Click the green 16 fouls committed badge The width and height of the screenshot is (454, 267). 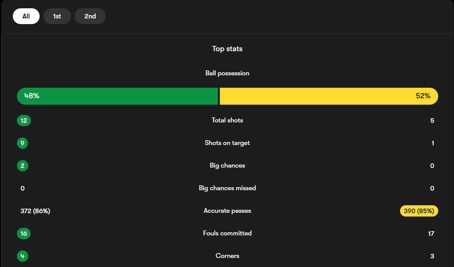coord(24,233)
